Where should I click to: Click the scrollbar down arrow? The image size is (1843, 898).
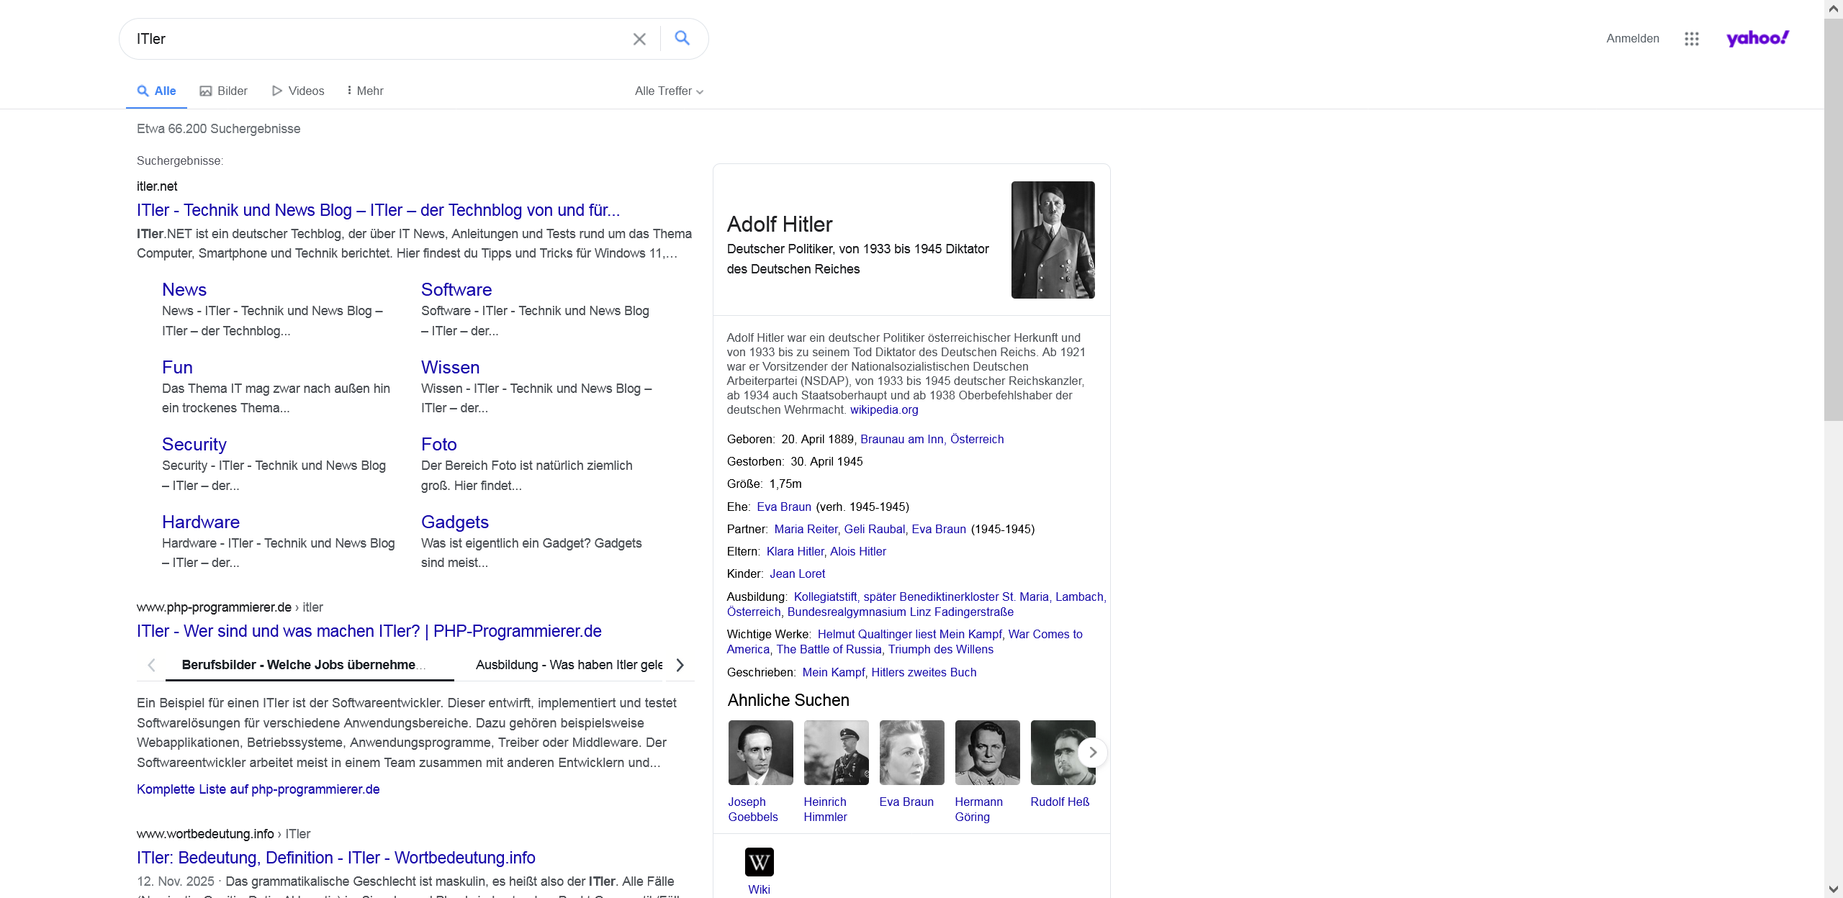point(1834,889)
